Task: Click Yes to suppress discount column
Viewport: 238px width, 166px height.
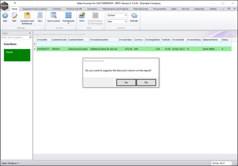Action: (x=126, y=82)
